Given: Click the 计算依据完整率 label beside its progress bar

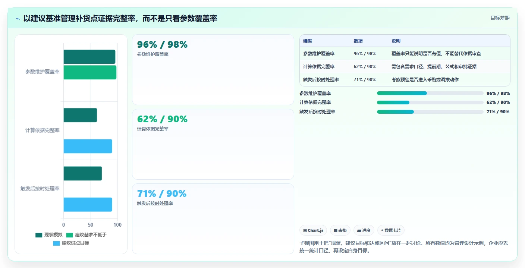Looking at the screenshot, I should click(315, 103).
